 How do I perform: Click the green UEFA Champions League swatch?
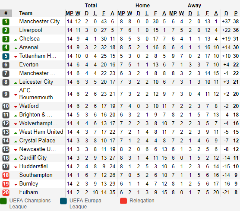[x=3, y=201]
